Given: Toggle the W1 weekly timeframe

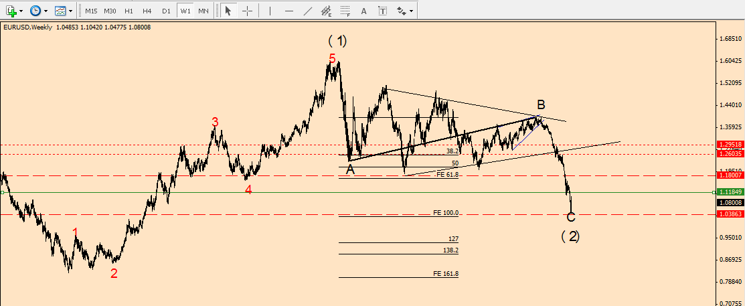Looking at the screenshot, I should (185, 11).
